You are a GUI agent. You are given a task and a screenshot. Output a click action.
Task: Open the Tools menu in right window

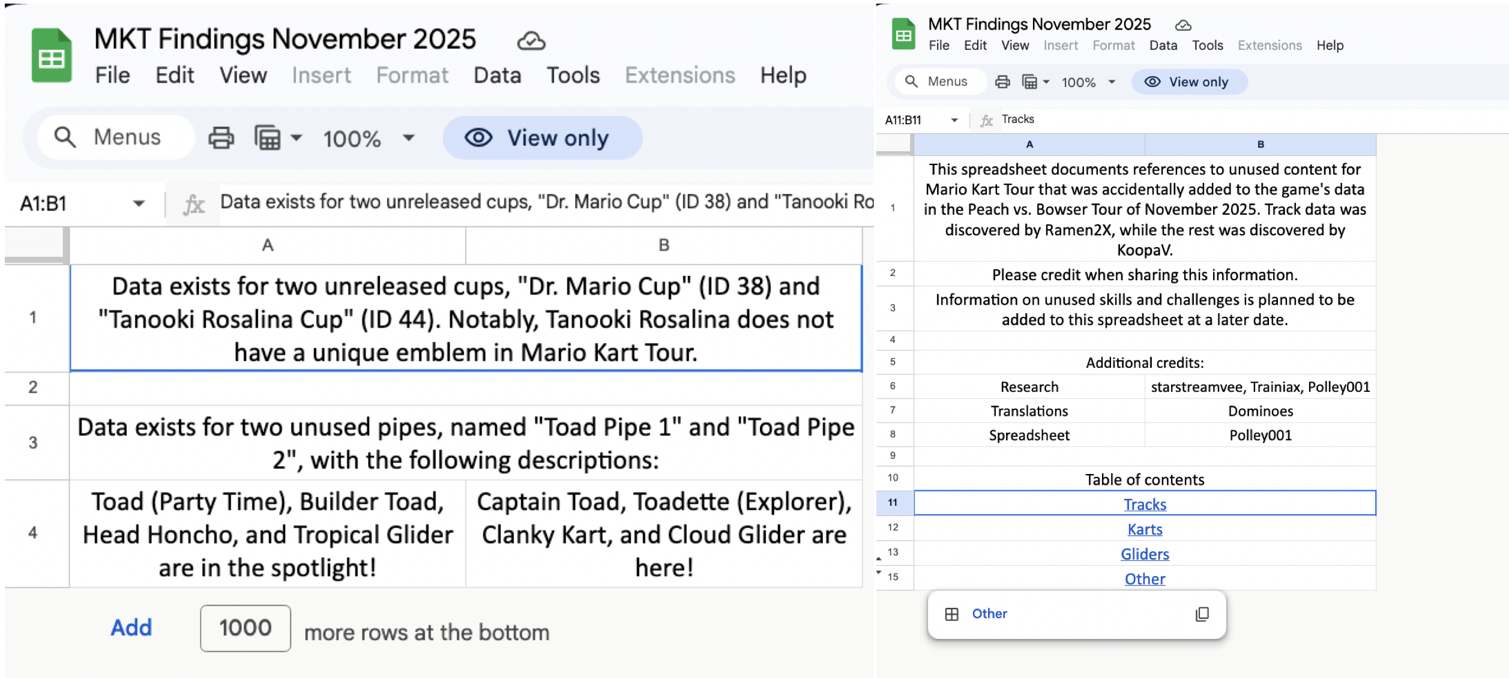click(1207, 46)
